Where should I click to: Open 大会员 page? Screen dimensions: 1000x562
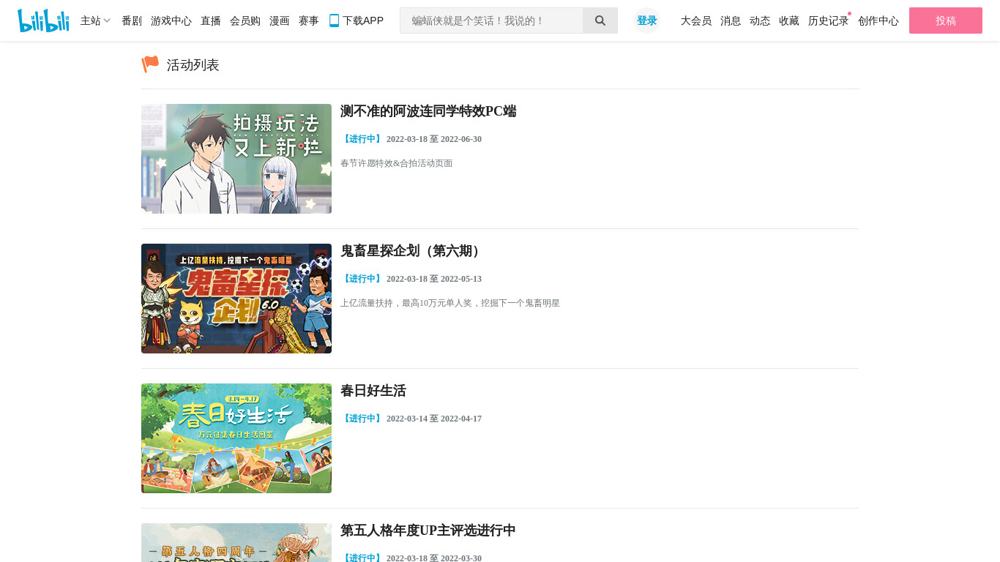tap(696, 20)
